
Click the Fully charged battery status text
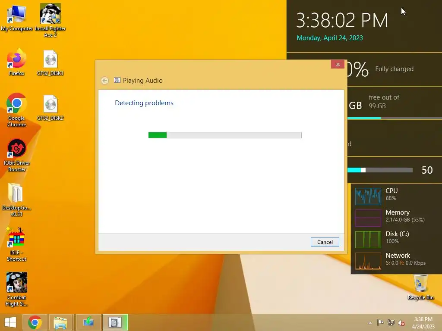[394, 69]
